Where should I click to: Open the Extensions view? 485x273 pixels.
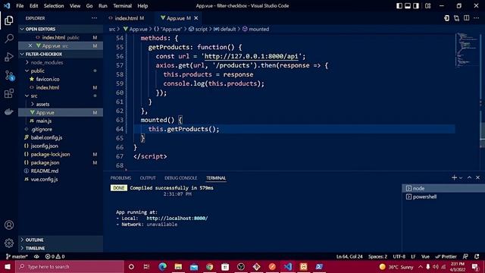9,93
